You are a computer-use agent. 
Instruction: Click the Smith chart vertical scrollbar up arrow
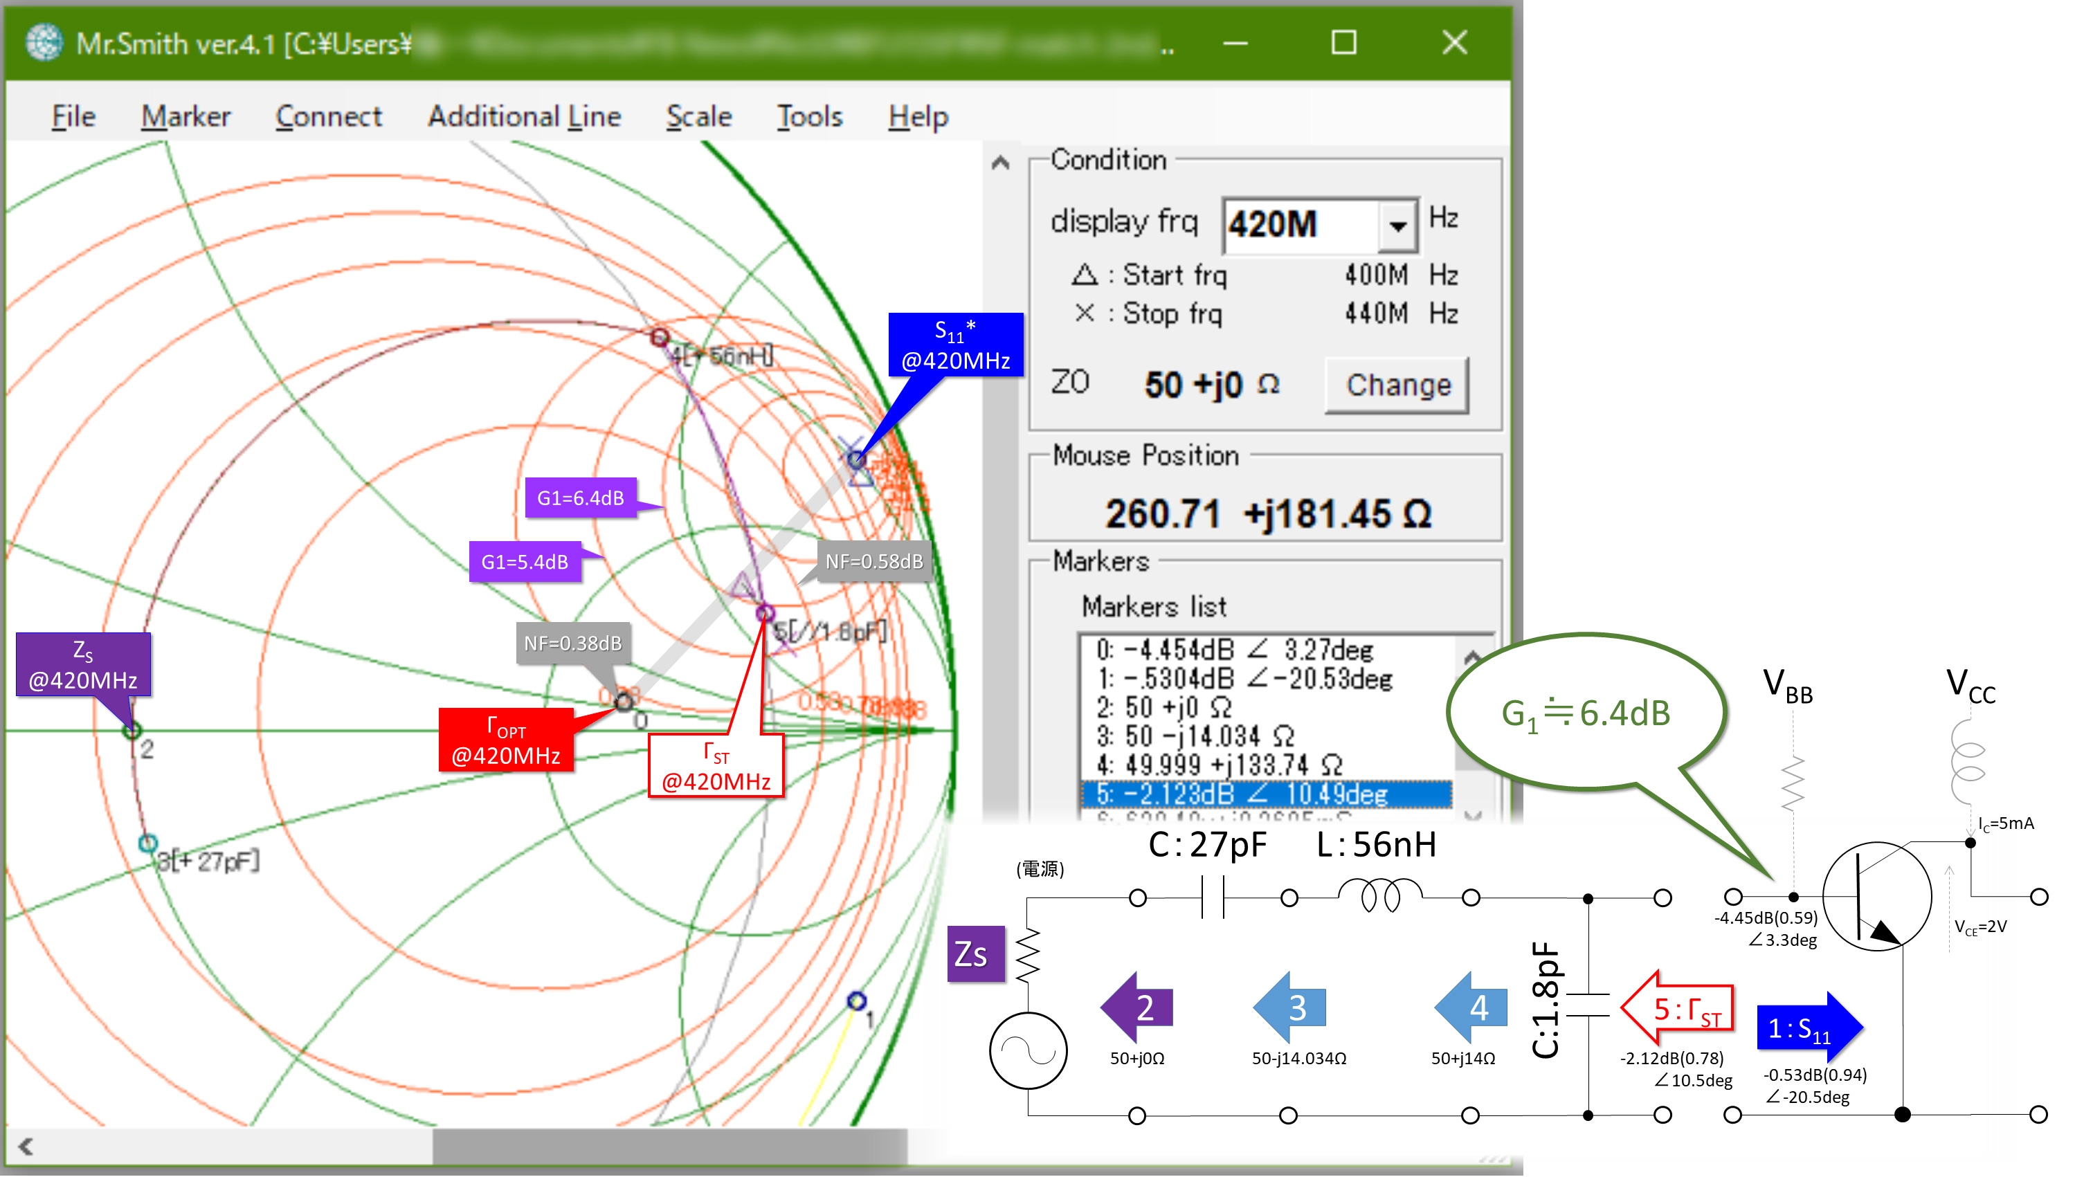click(1000, 163)
